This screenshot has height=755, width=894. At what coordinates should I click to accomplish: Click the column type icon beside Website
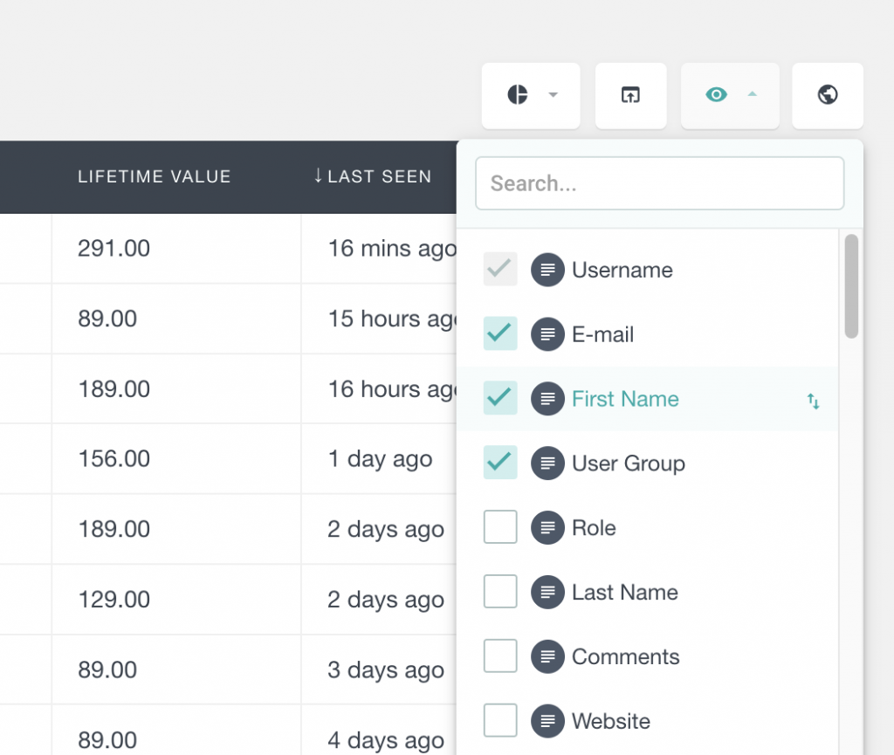click(x=547, y=720)
